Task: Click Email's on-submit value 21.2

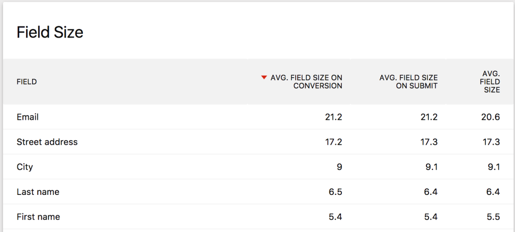Action: tap(428, 117)
